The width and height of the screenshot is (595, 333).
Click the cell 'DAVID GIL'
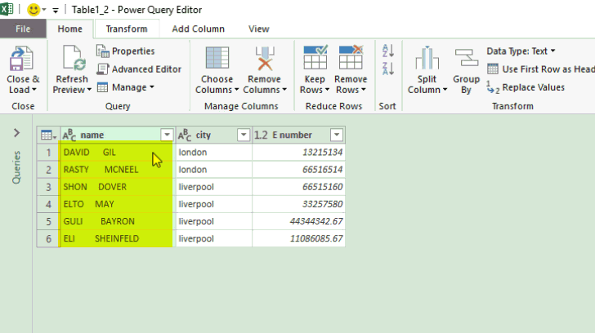tap(118, 153)
